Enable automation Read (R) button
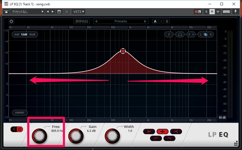 pyautogui.click(x=212, y=12)
